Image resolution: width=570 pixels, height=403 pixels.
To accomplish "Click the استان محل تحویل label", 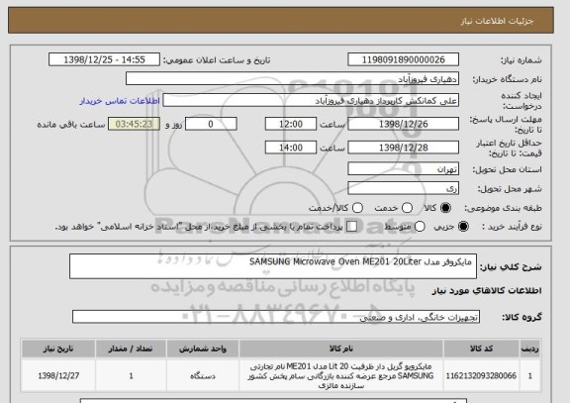I will 507,169.
